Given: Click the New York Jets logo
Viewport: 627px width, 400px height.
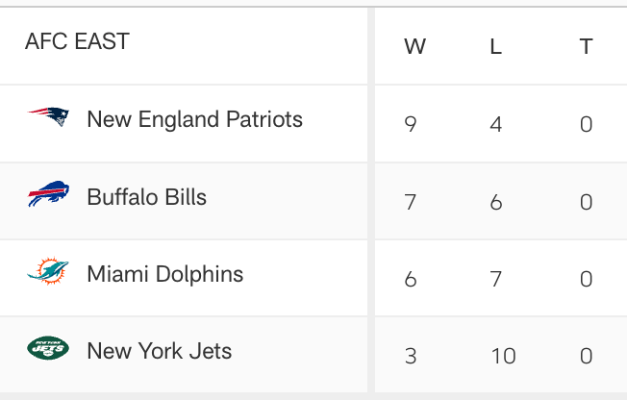Looking at the screenshot, I should pyautogui.click(x=48, y=349).
